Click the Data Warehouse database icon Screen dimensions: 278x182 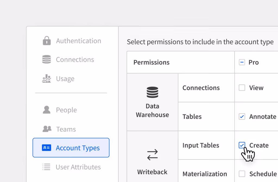153,92
